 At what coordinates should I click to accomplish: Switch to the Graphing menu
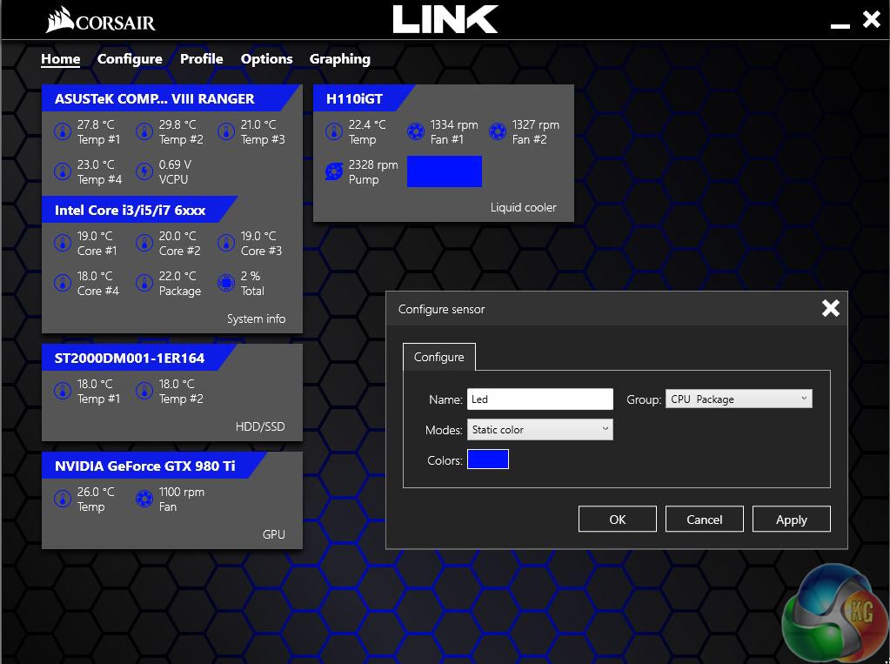coord(339,59)
